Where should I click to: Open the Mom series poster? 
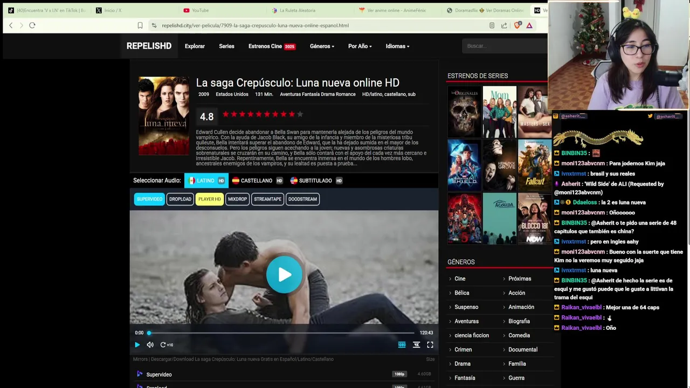499,112
